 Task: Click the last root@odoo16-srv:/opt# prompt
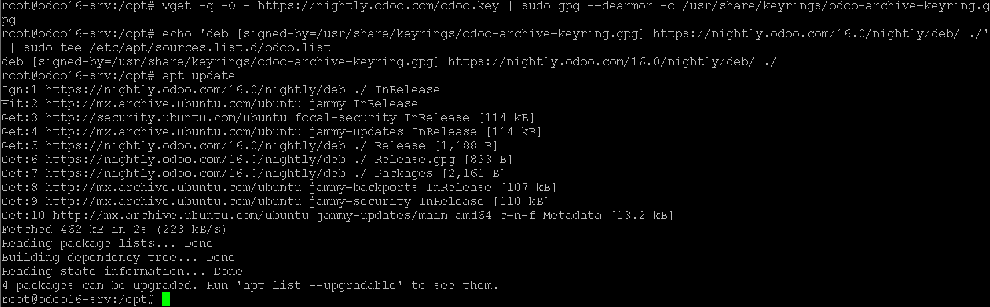tap(78, 300)
